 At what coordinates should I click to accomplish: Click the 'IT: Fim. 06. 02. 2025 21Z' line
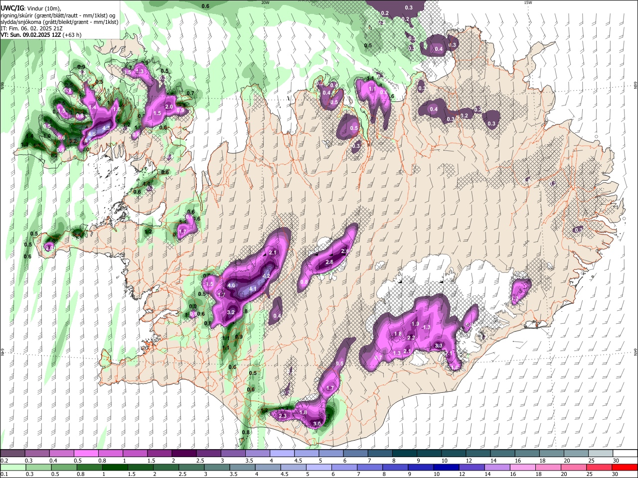[31, 28]
